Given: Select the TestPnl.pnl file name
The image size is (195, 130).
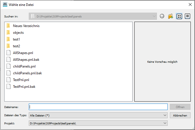Looking at the screenshot, I should point(21,80).
